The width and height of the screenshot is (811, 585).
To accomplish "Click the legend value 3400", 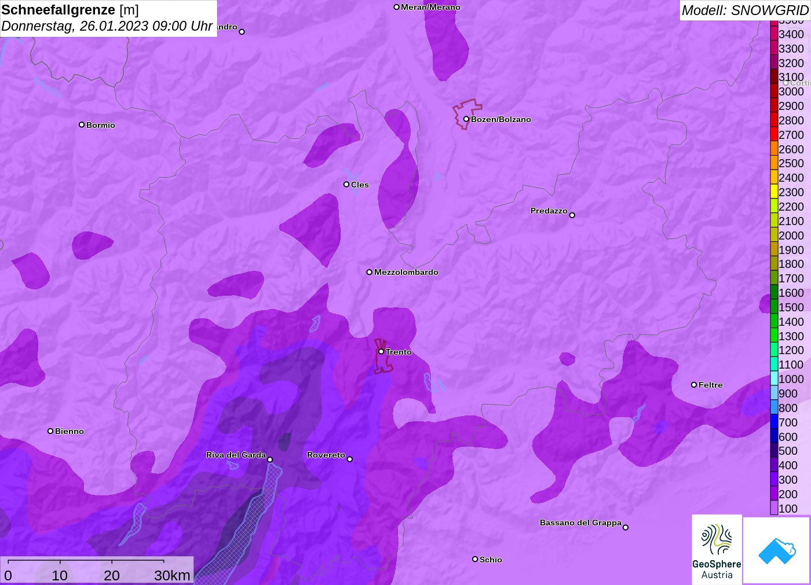I will pos(791,34).
